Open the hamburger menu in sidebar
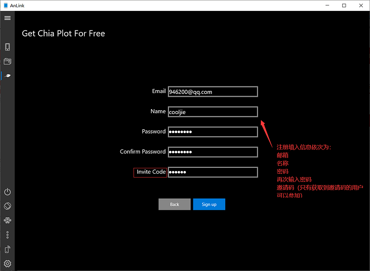 pos(7,18)
